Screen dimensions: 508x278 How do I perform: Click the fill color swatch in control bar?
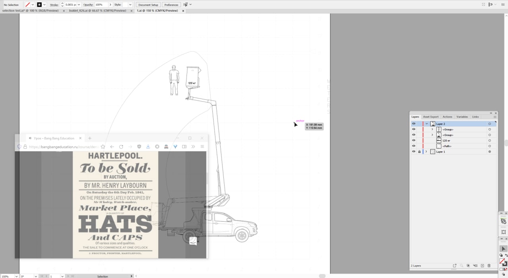[x=27, y=4]
